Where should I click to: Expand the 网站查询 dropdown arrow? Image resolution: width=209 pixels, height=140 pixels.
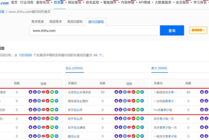click(x=84, y=2)
